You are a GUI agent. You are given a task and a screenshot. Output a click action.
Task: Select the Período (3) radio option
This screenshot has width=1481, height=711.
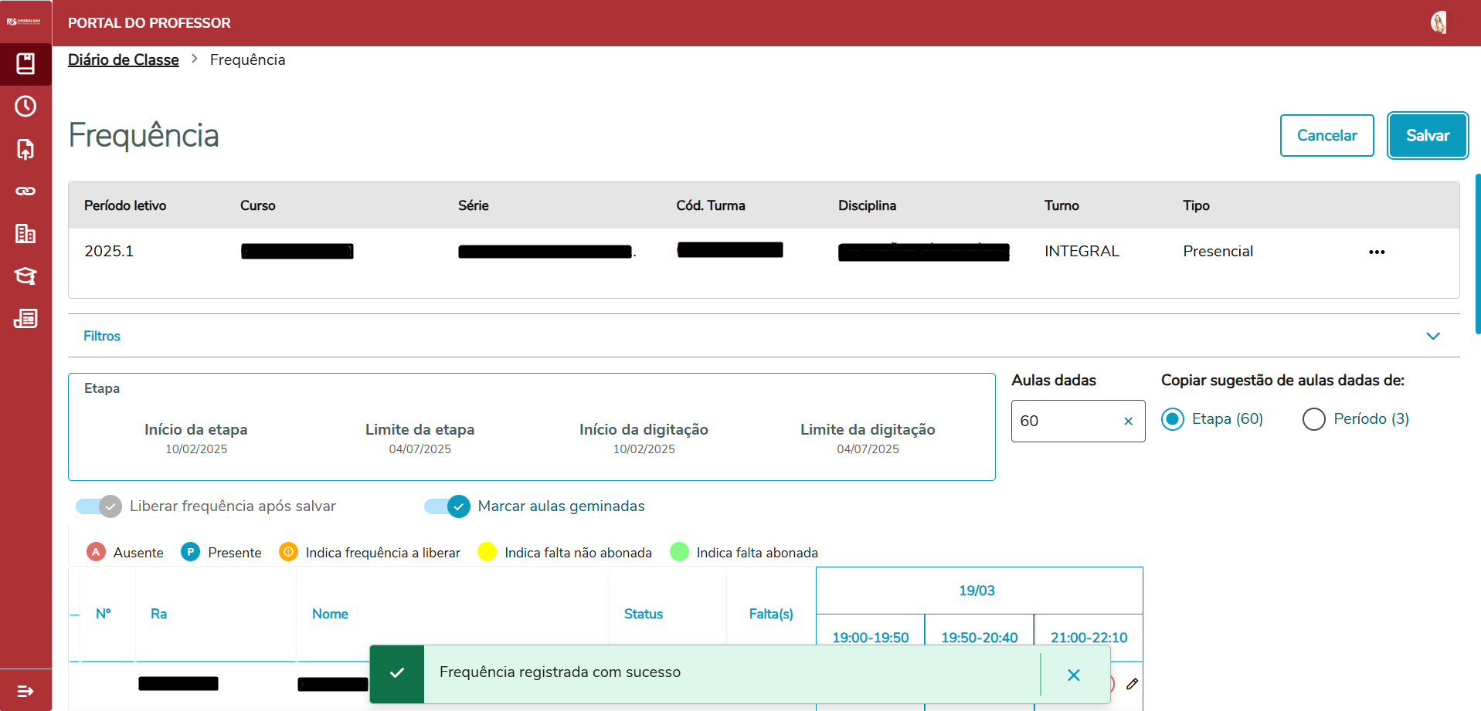coord(1313,419)
